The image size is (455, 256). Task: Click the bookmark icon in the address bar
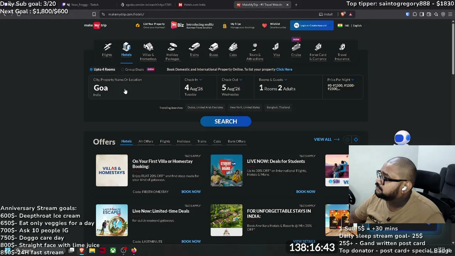click(94, 14)
